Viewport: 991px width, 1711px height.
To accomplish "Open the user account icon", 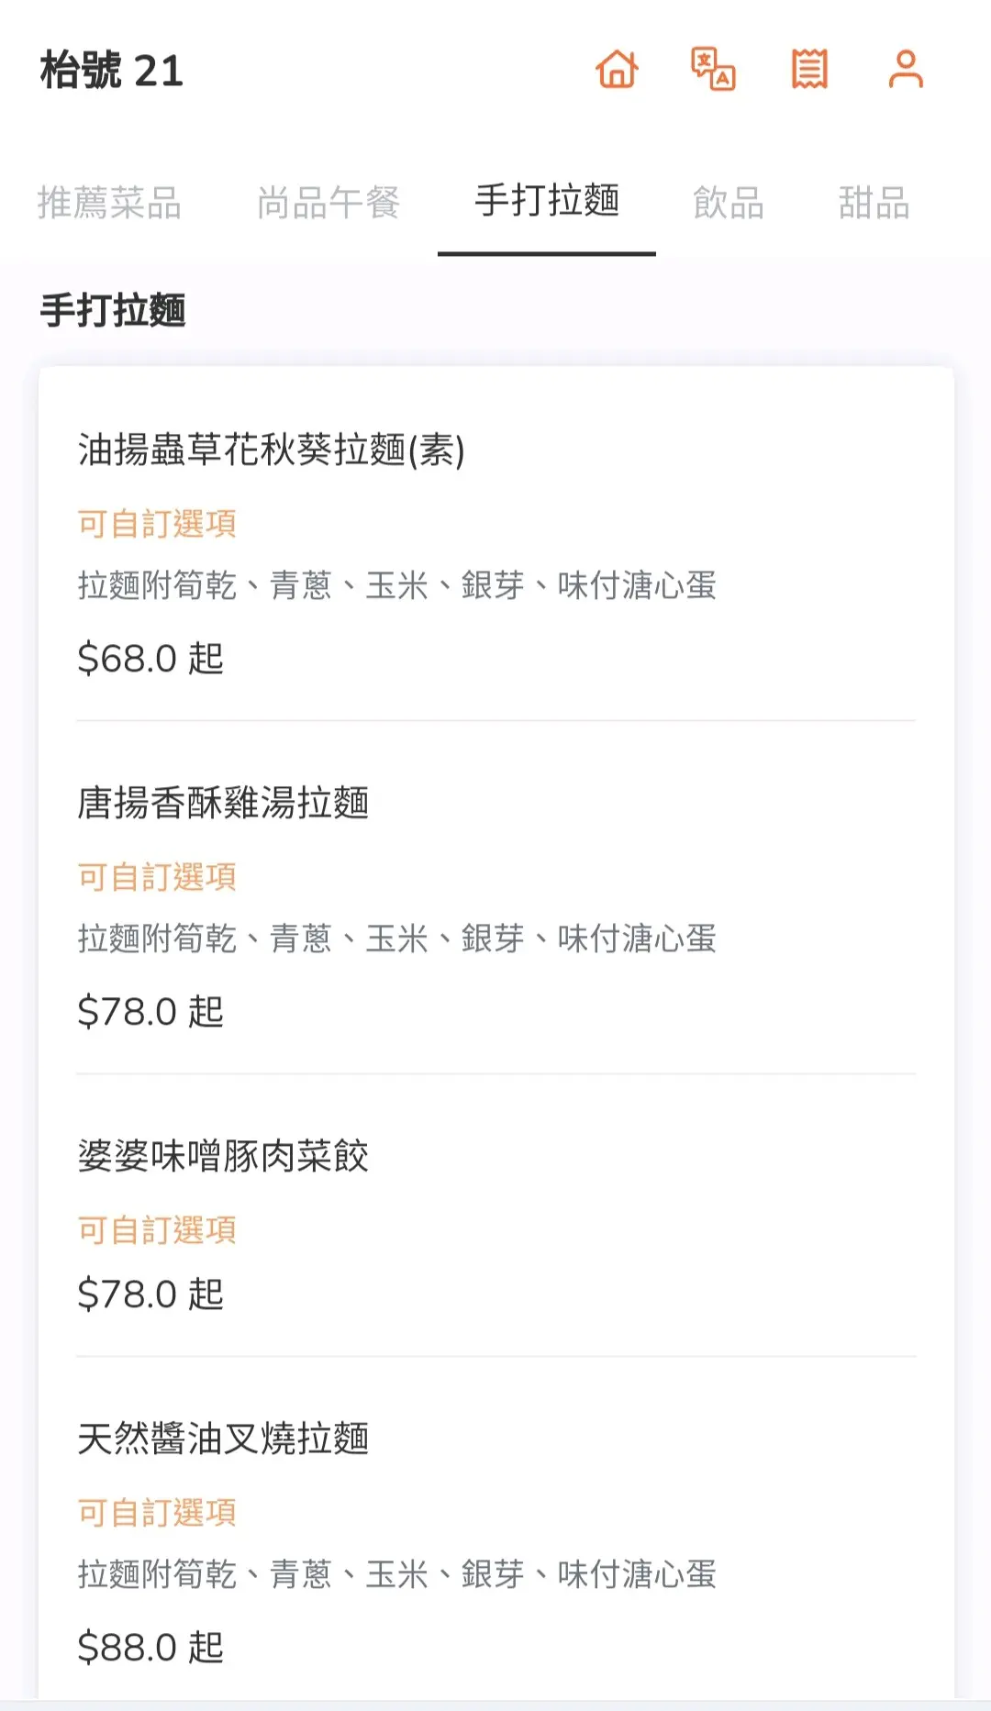I will (906, 70).
